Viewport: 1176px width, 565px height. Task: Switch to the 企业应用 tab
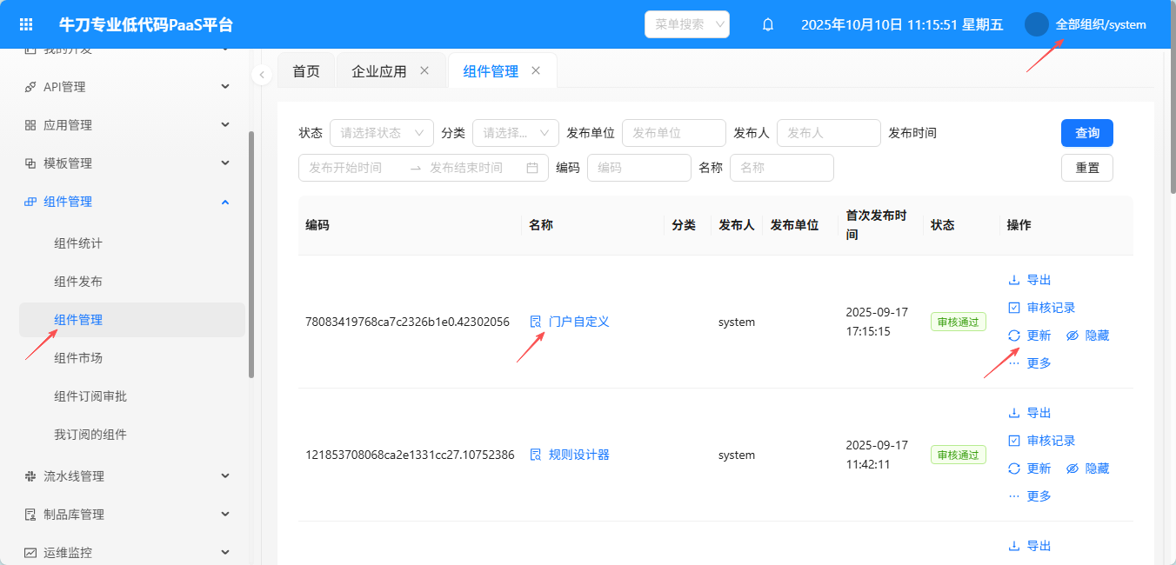tap(378, 71)
